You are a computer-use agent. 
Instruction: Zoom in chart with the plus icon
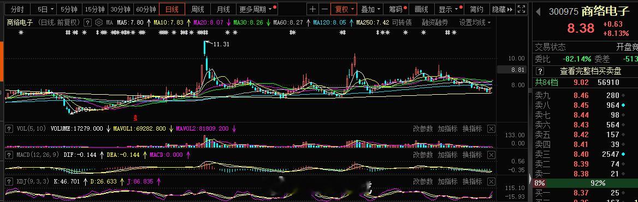point(312,9)
